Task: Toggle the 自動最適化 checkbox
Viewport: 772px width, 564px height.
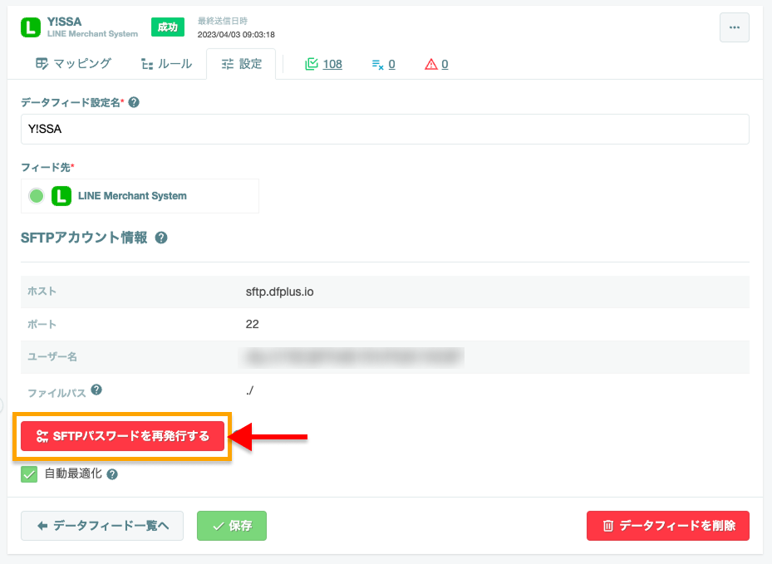Action: [x=29, y=474]
